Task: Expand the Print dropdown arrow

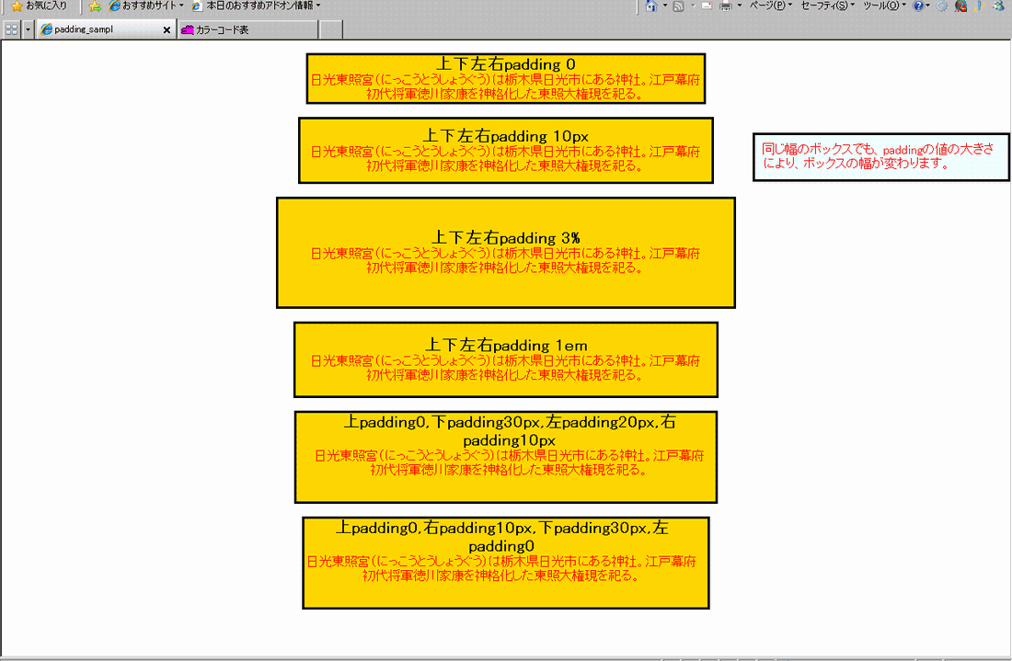Action: click(x=739, y=6)
